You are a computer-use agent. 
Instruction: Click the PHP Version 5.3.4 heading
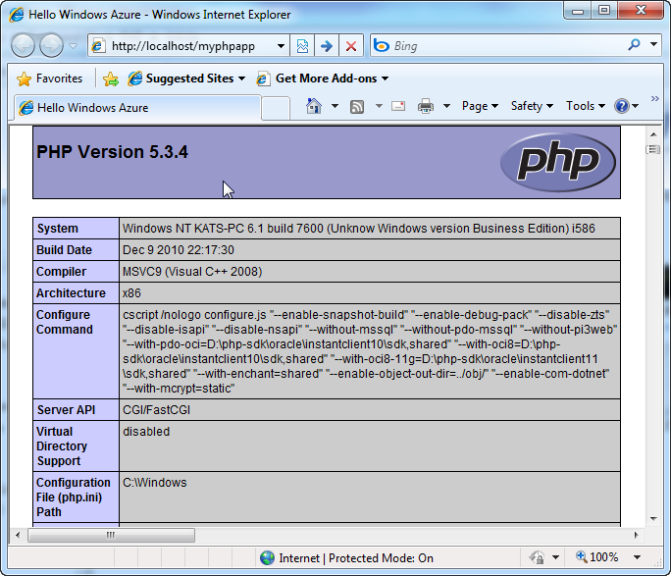[x=112, y=152]
